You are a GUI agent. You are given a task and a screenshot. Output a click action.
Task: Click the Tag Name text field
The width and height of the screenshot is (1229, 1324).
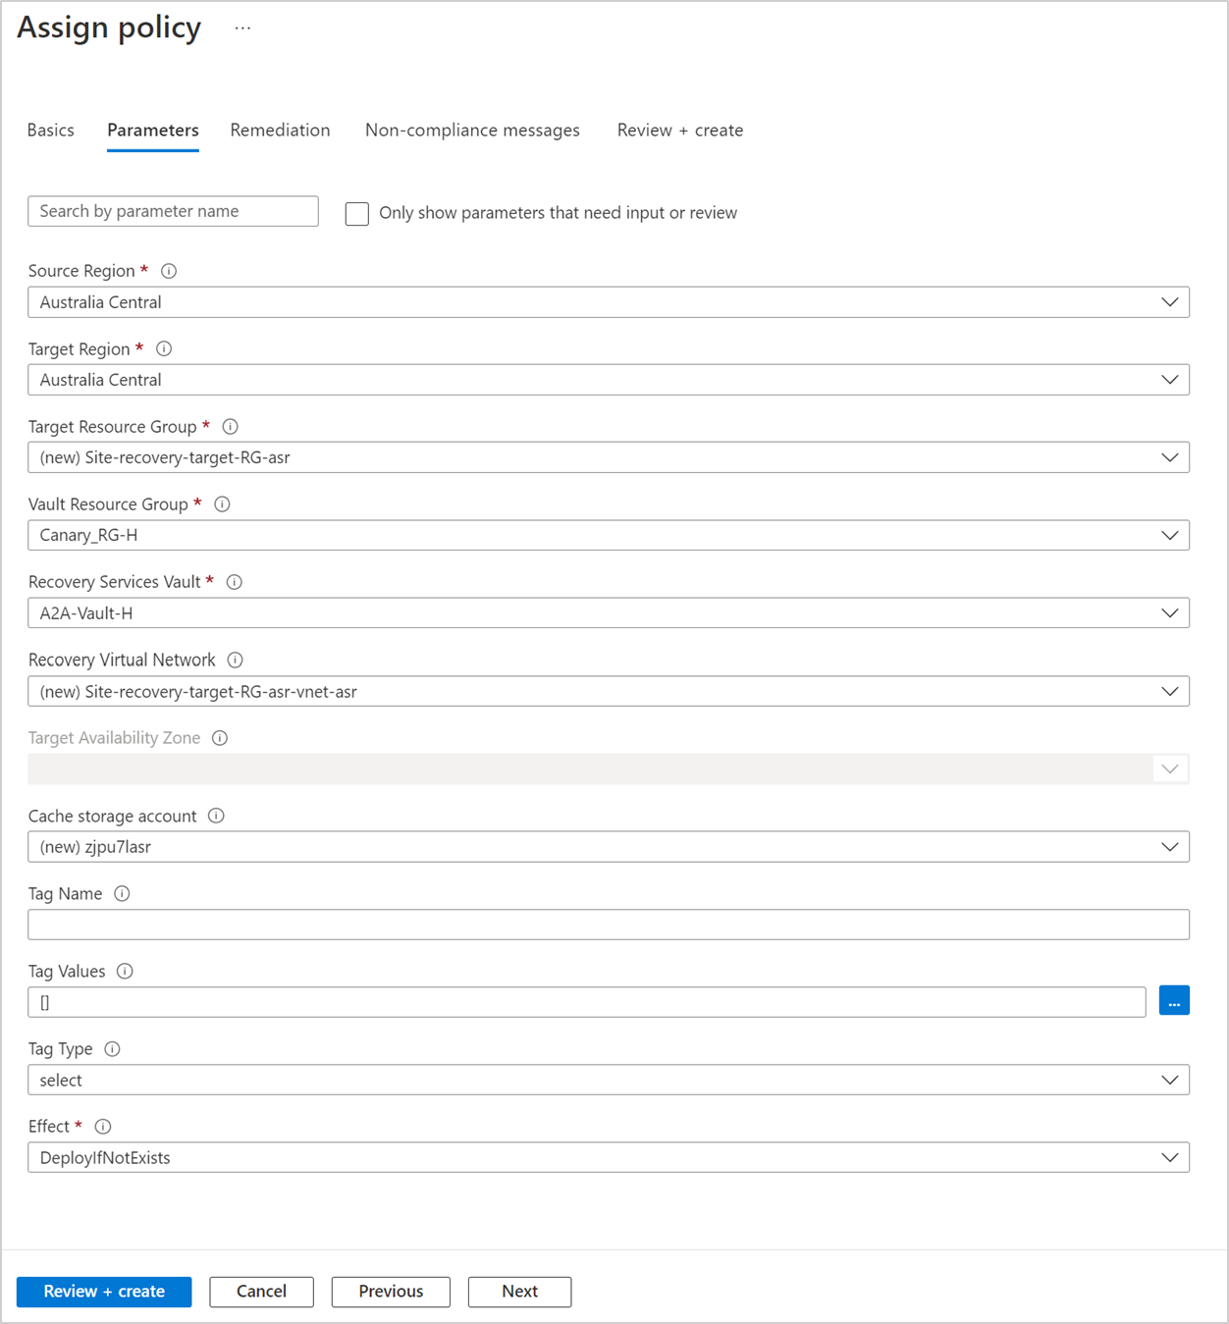608,925
